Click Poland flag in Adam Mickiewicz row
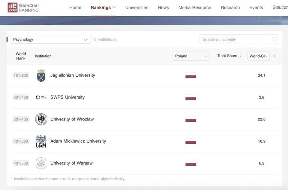The height and width of the screenshot is (190, 288). [x=191, y=141]
